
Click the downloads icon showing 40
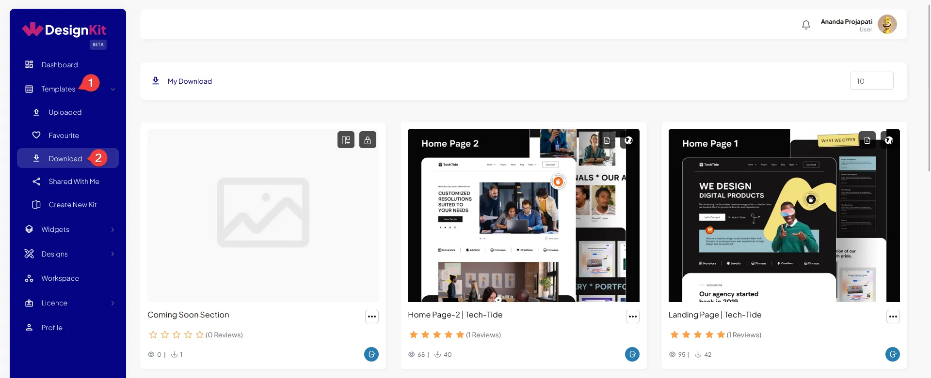(437, 354)
